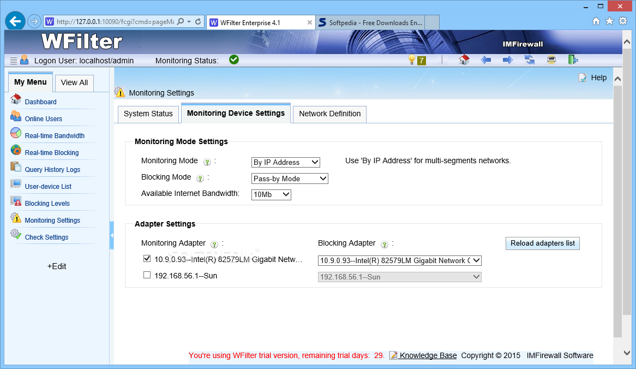This screenshot has width=636, height=369.
Task: Click the outer scrollbar down arrow
Action: click(x=627, y=353)
